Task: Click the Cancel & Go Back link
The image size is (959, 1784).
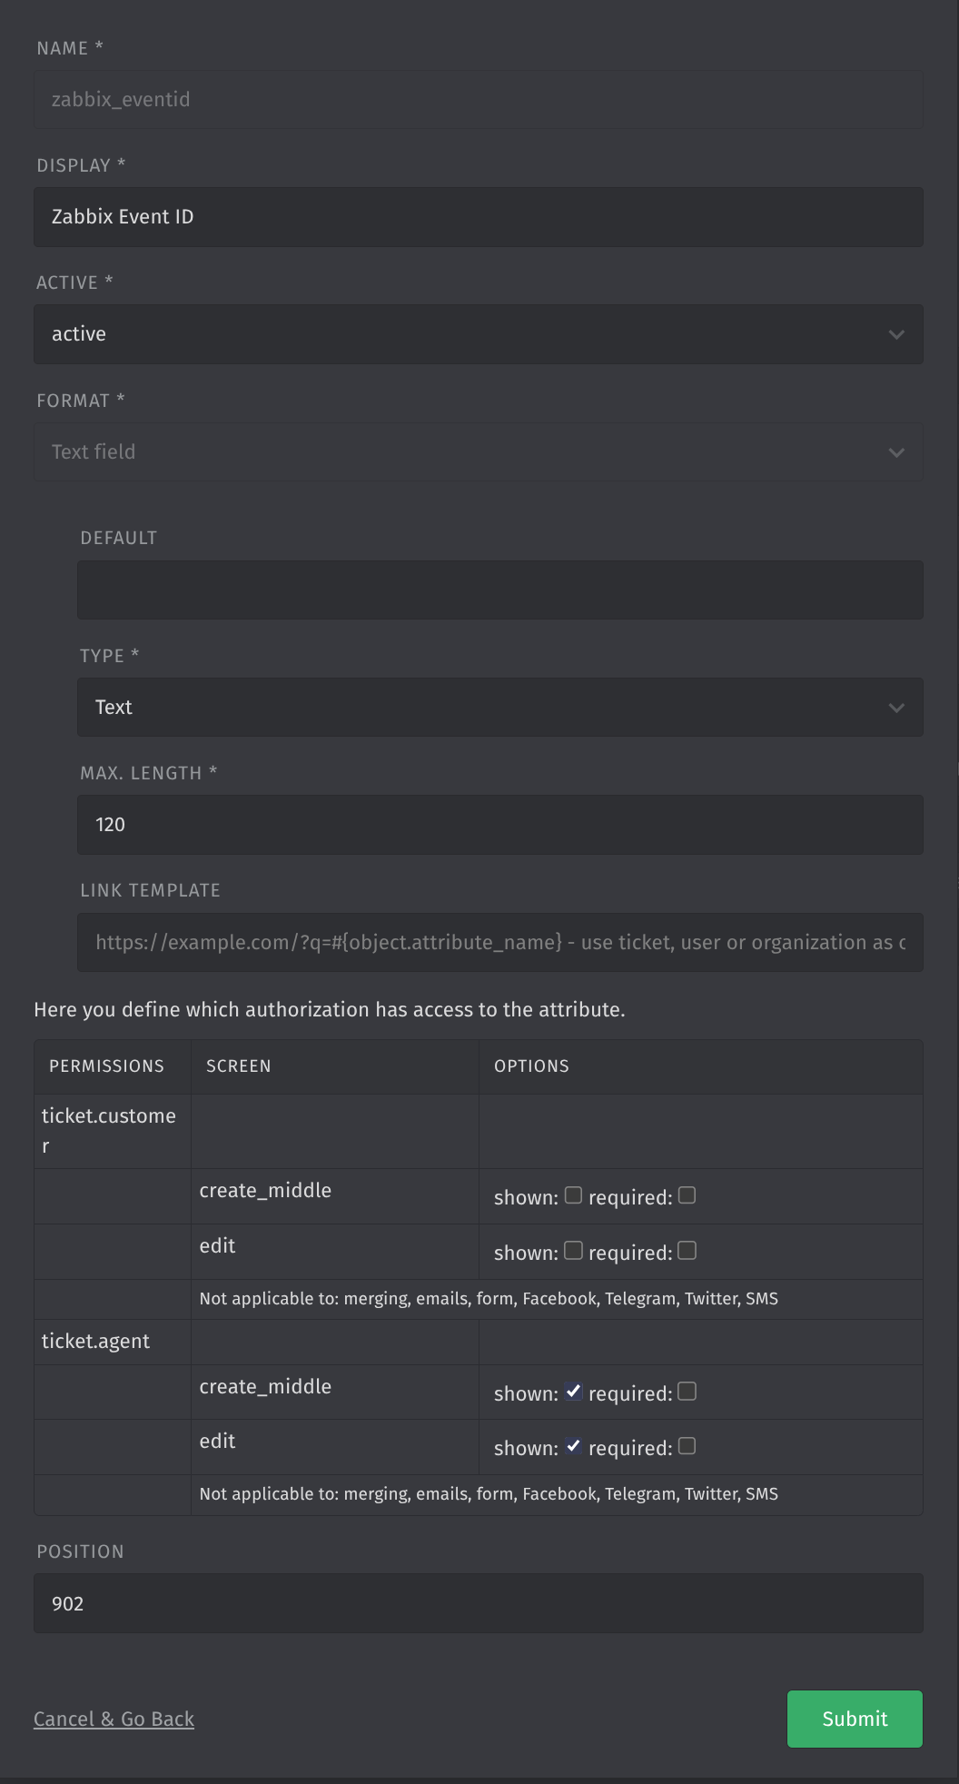Action: 114,1719
